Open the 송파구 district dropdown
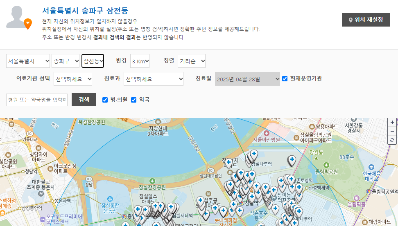This screenshot has width=398, height=226. [x=66, y=61]
